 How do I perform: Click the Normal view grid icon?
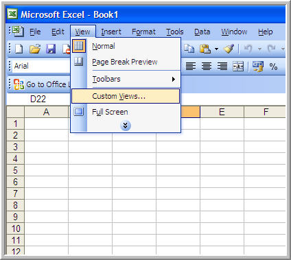tap(79, 46)
